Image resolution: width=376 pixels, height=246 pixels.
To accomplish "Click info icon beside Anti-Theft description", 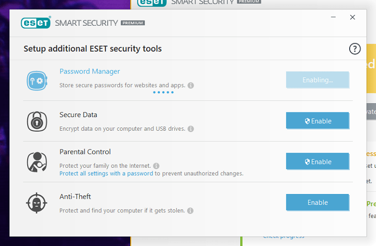I will 190,210.
